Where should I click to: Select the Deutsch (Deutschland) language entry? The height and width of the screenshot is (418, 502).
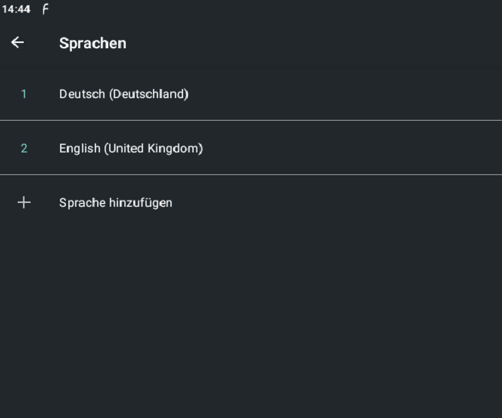124,94
